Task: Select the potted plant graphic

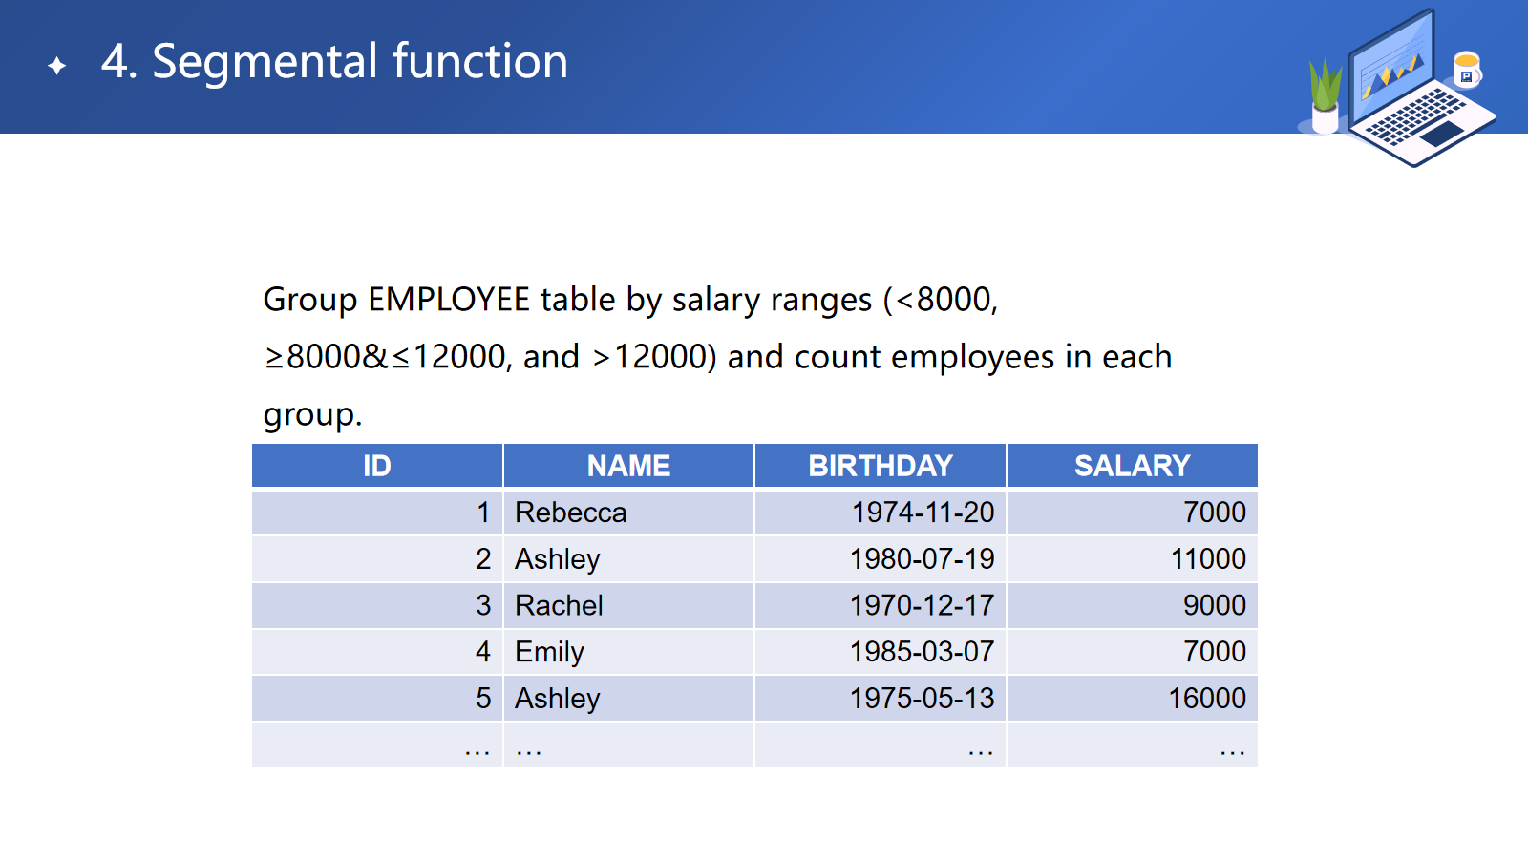Action: pyautogui.click(x=1325, y=97)
